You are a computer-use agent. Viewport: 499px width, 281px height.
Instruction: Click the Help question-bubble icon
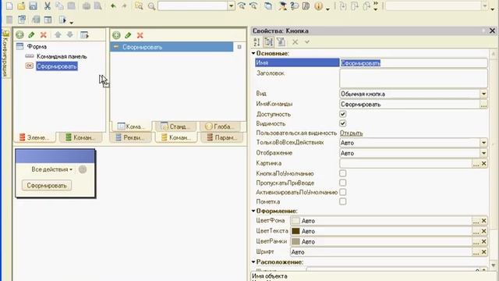(295, 5)
